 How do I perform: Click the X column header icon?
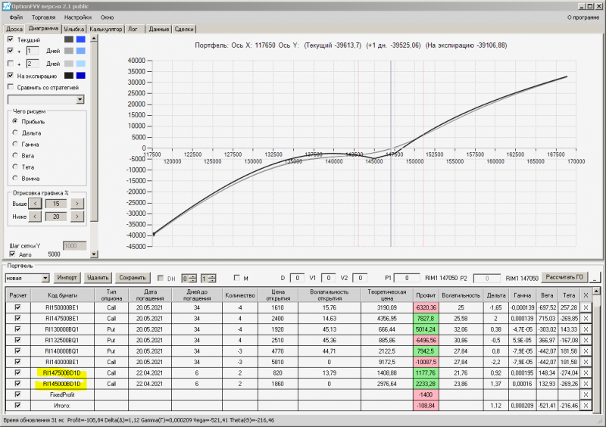[x=586, y=295]
